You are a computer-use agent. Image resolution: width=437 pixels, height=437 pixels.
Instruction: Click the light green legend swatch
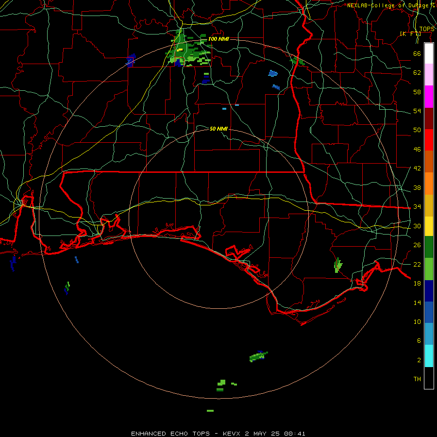(429, 269)
